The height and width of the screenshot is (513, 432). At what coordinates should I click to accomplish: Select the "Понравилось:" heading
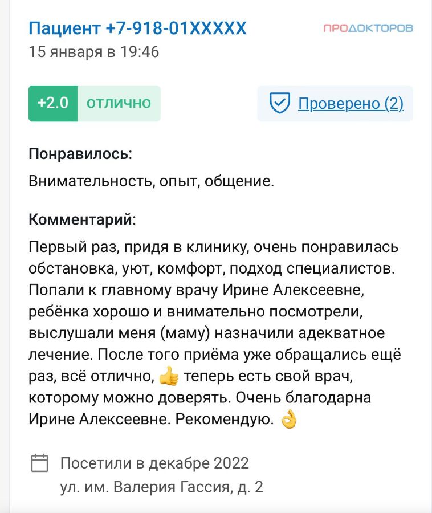(x=80, y=154)
